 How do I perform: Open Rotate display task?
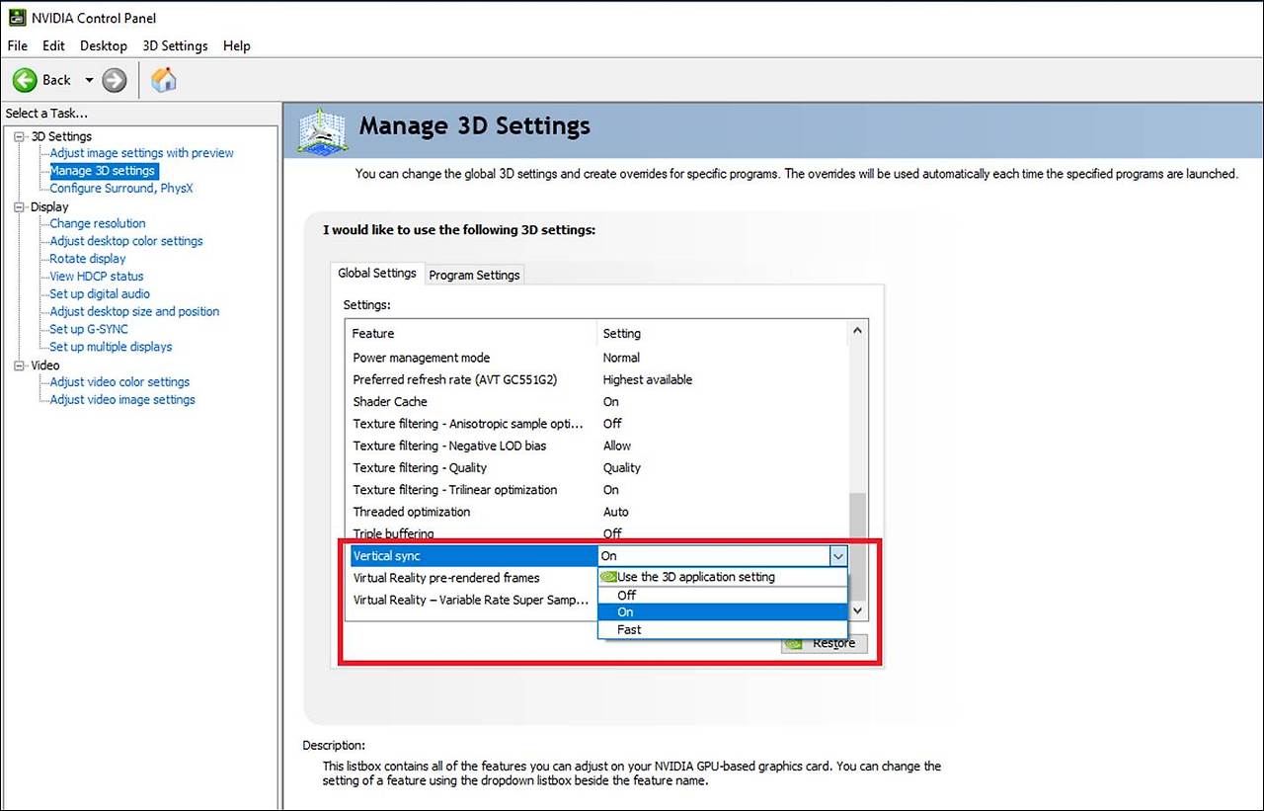[88, 259]
